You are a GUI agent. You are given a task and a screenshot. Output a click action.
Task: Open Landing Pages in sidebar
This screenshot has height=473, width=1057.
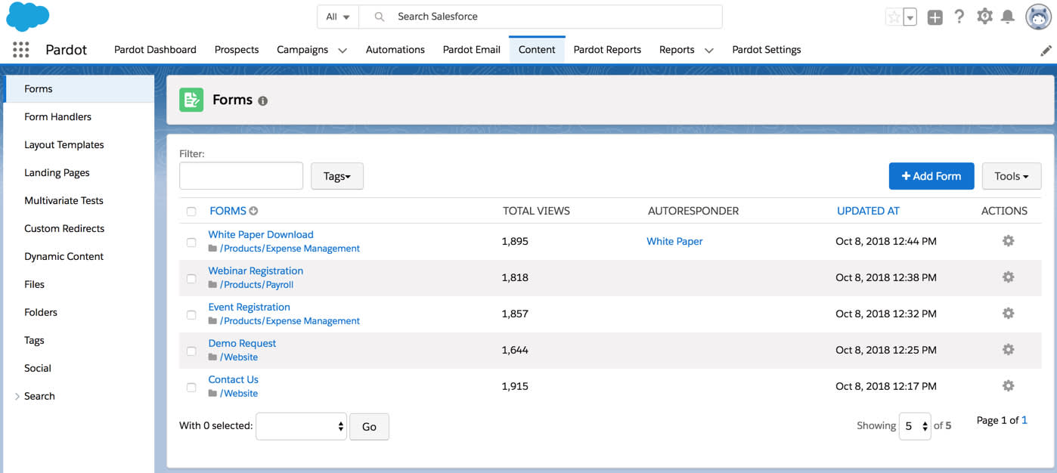57,172
